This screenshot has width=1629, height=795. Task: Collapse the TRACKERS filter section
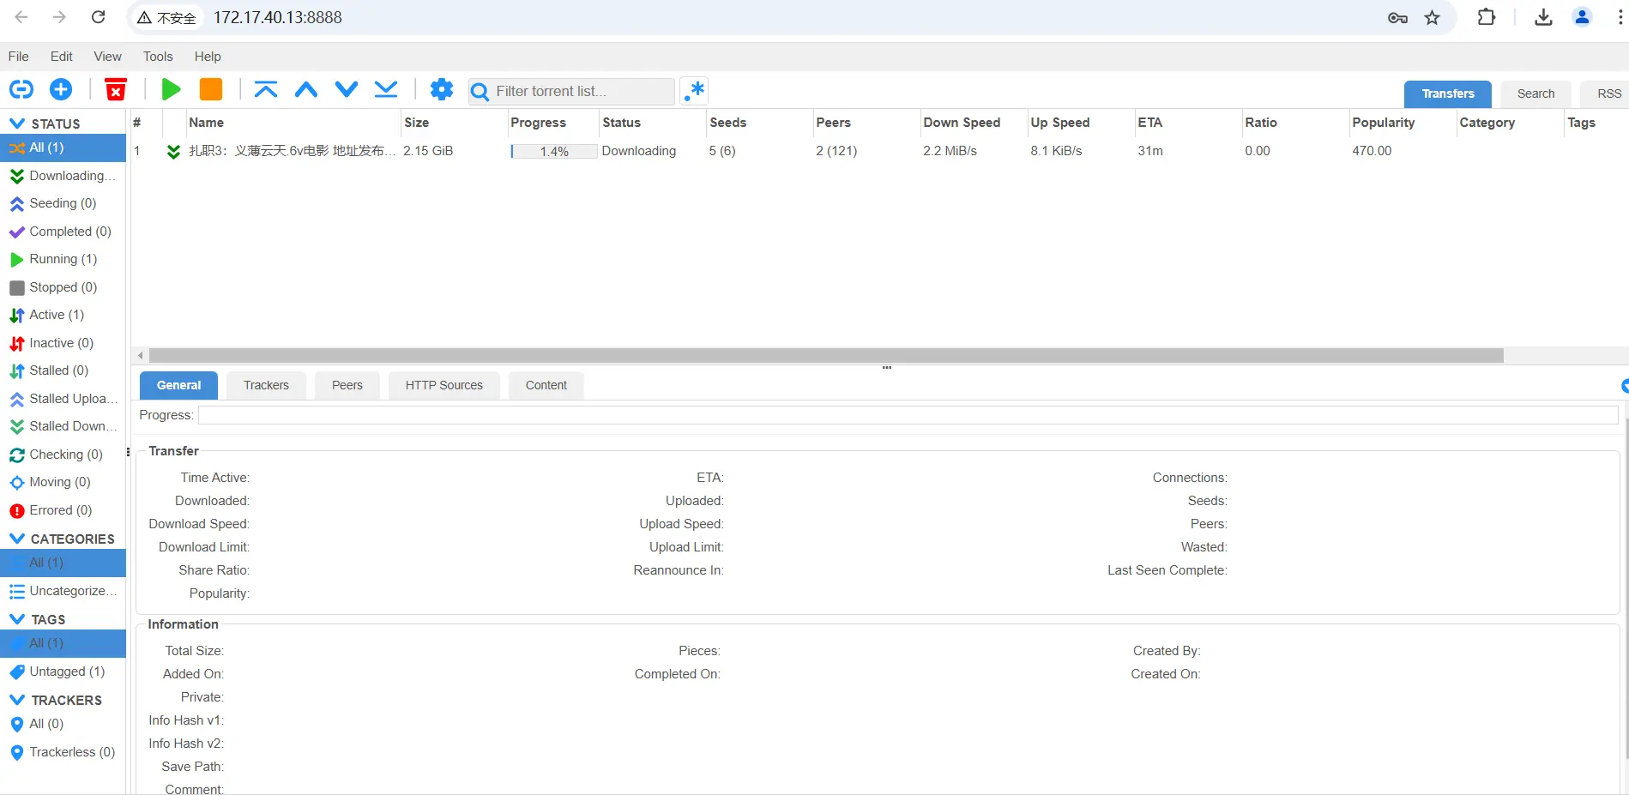16,700
